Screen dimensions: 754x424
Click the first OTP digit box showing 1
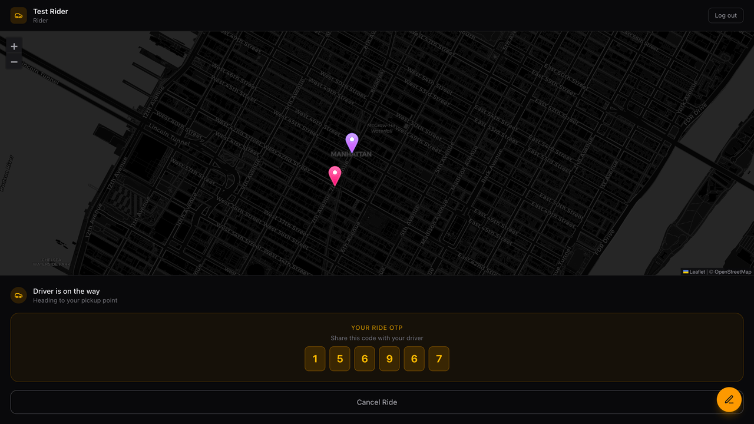[x=315, y=359]
